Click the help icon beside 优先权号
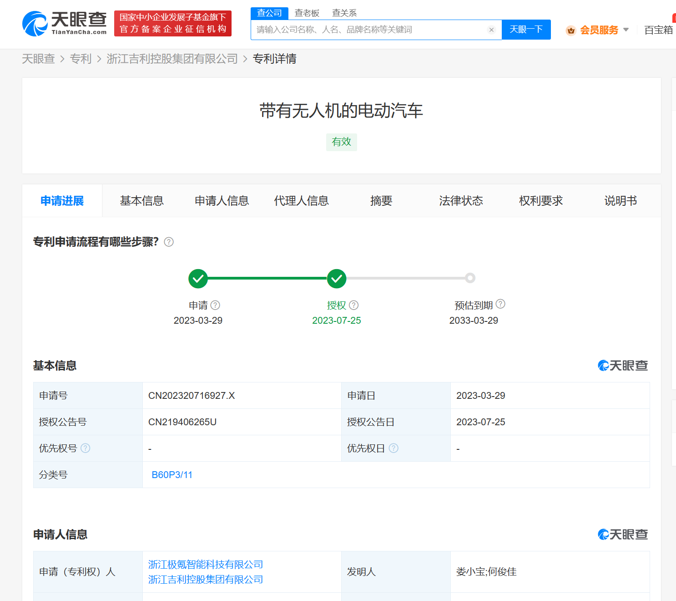 [x=86, y=448]
